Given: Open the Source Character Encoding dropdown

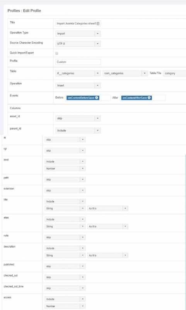Looking at the screenshot, I should click(78, 44).
